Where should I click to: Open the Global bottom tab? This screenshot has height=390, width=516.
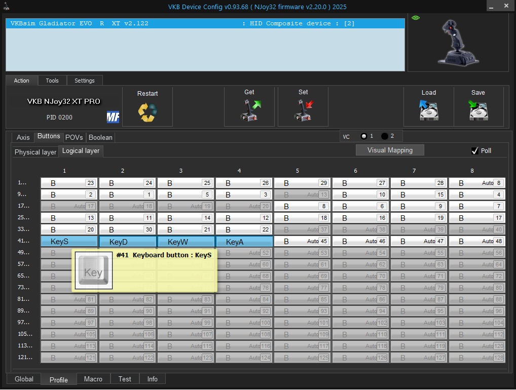(x=24, y=379)
